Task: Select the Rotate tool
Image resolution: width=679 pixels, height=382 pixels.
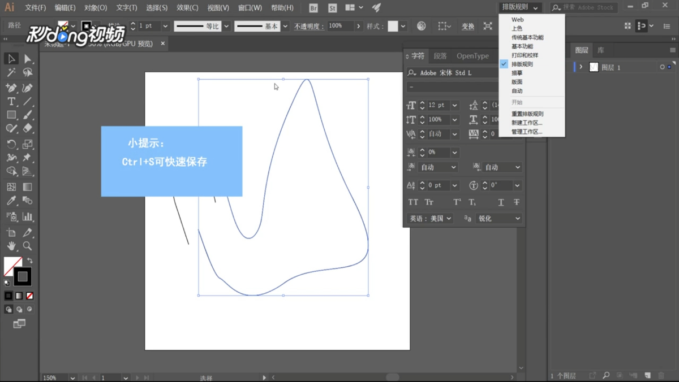Action: point(11,144)
